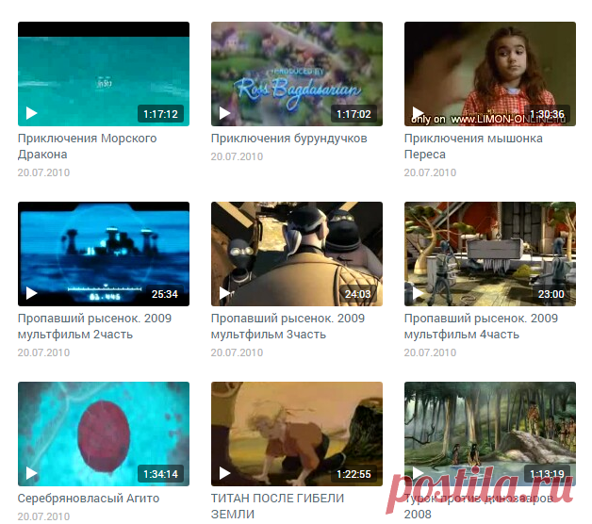Open thumbnail with the girl in red shirt
Screen dimensions: 592x524
tap(490, 74)
